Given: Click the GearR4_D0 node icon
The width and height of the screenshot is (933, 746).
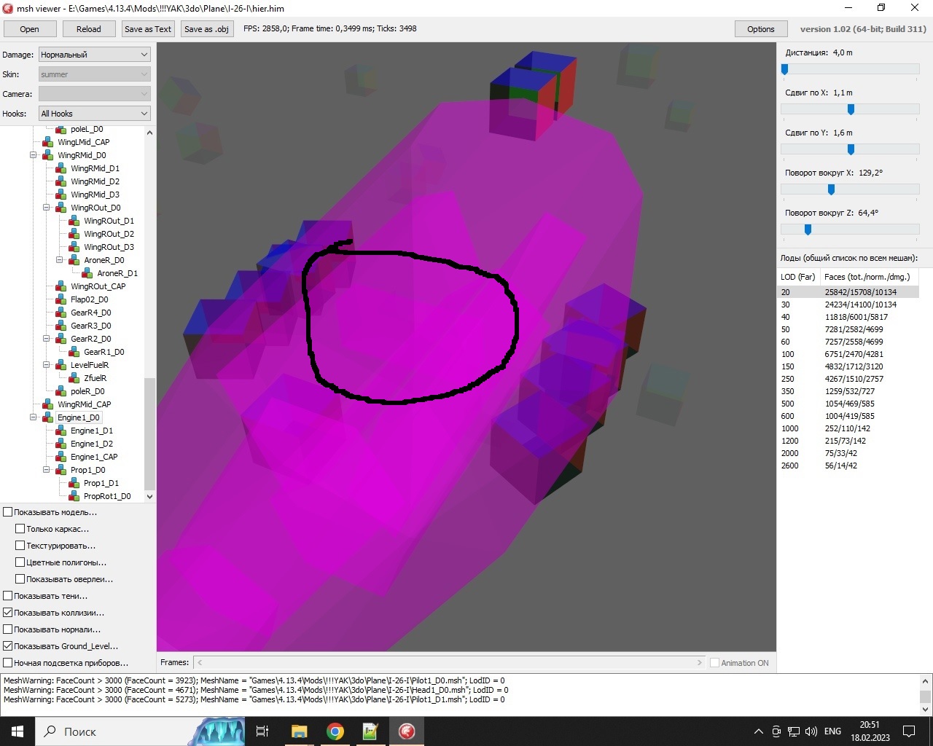Looking at the screenshot, I should click(61, 313).
